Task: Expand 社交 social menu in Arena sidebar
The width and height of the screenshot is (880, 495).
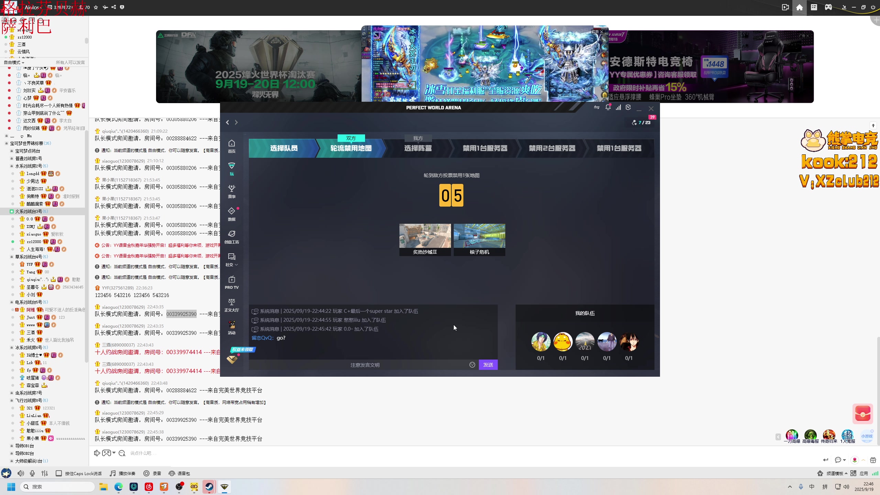Action: (x=232, y=260)
